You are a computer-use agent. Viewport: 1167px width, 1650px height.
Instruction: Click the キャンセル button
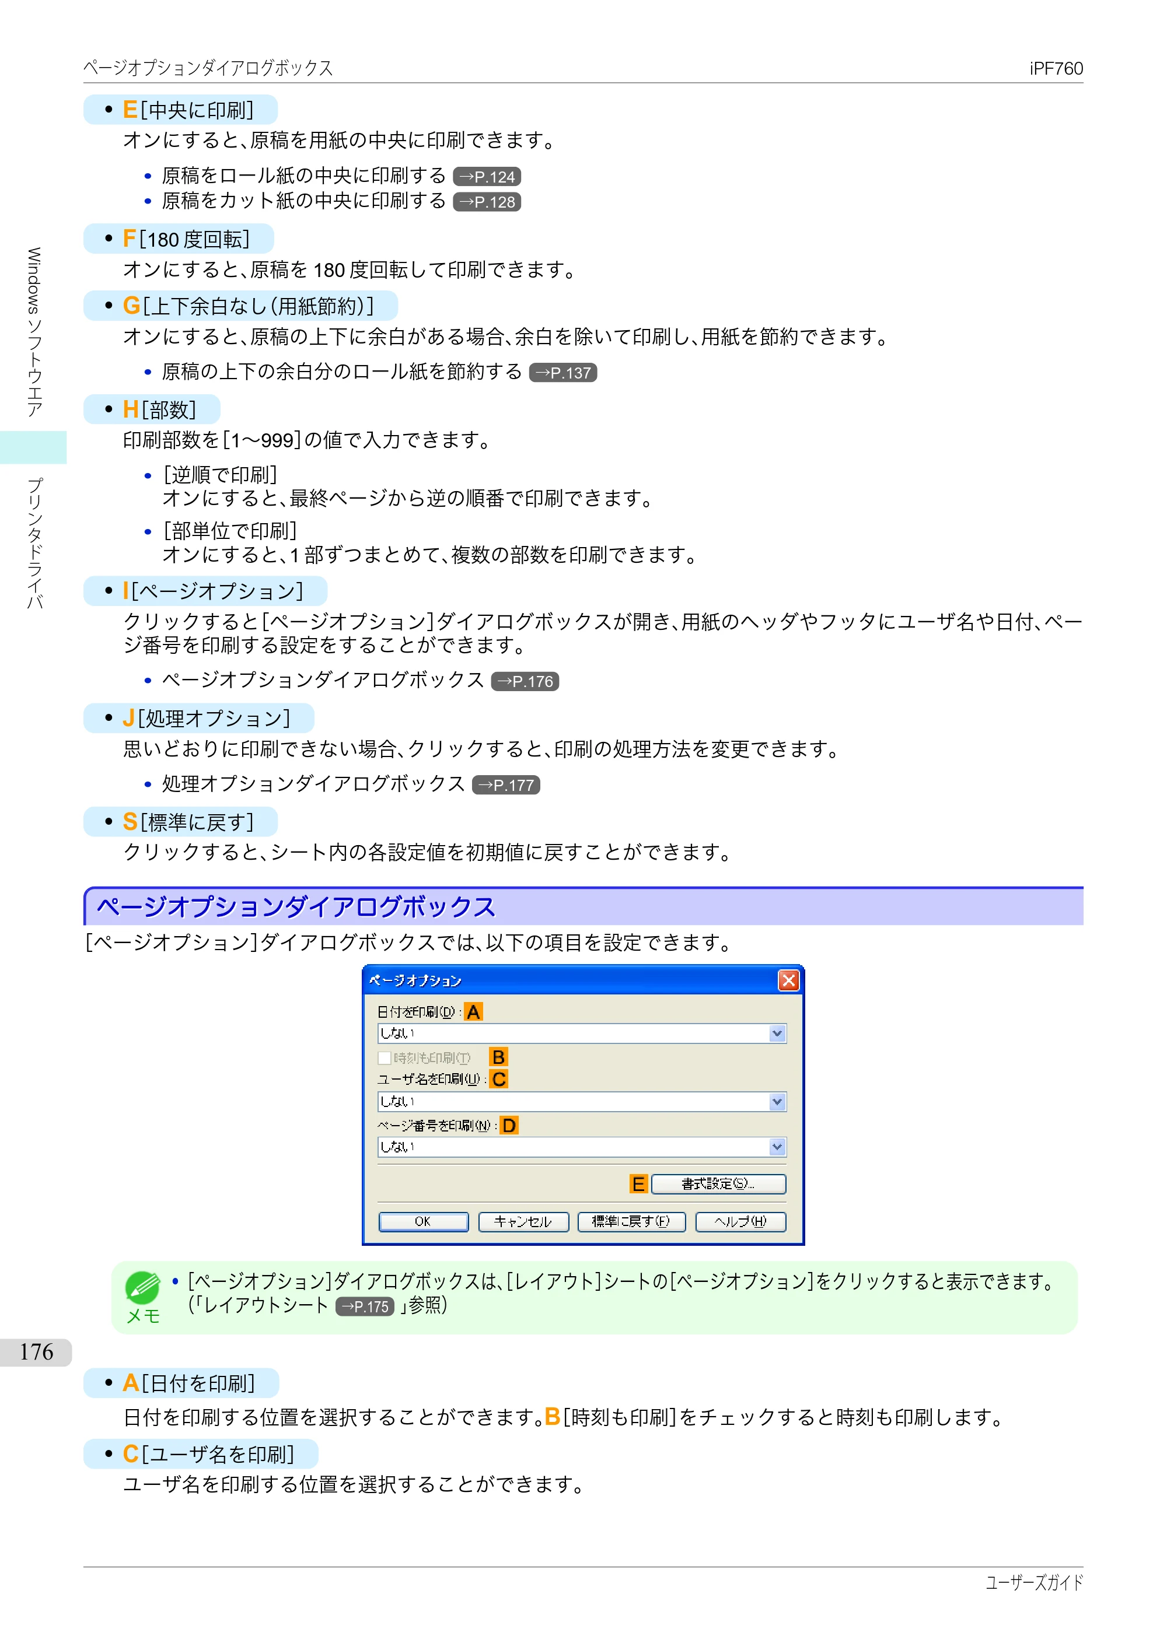pos(523,1222)
